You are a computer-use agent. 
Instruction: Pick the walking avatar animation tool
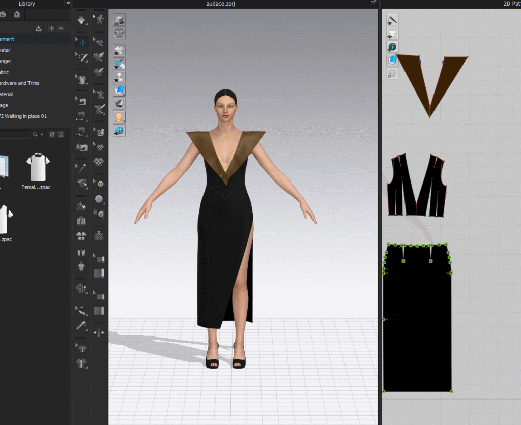(x=100, y=20)
